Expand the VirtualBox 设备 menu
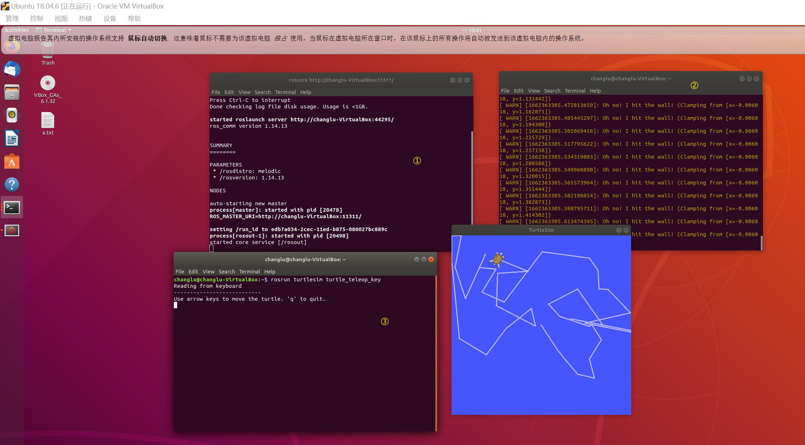This screenshot has width=805, height=445. click(110, 19)
